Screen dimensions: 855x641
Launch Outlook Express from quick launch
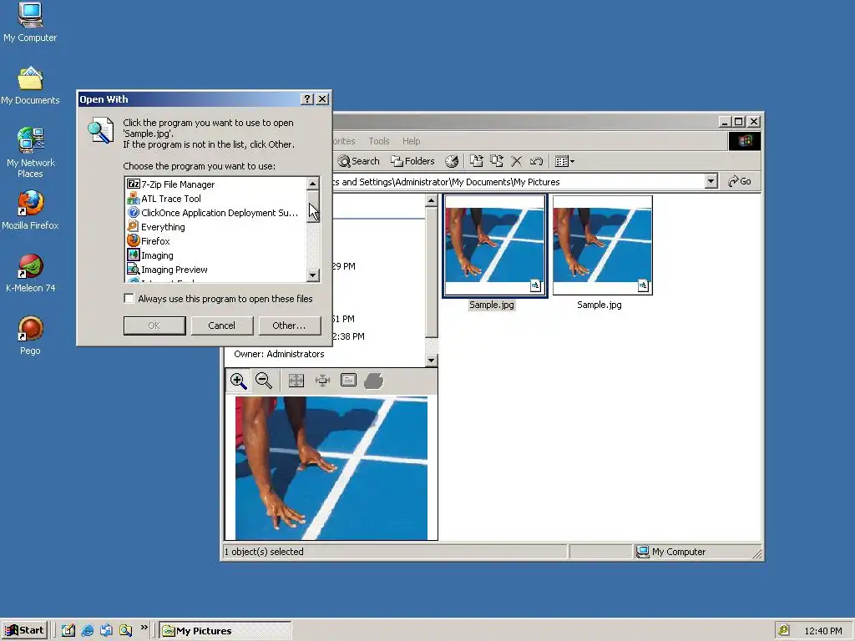(106, 630)
